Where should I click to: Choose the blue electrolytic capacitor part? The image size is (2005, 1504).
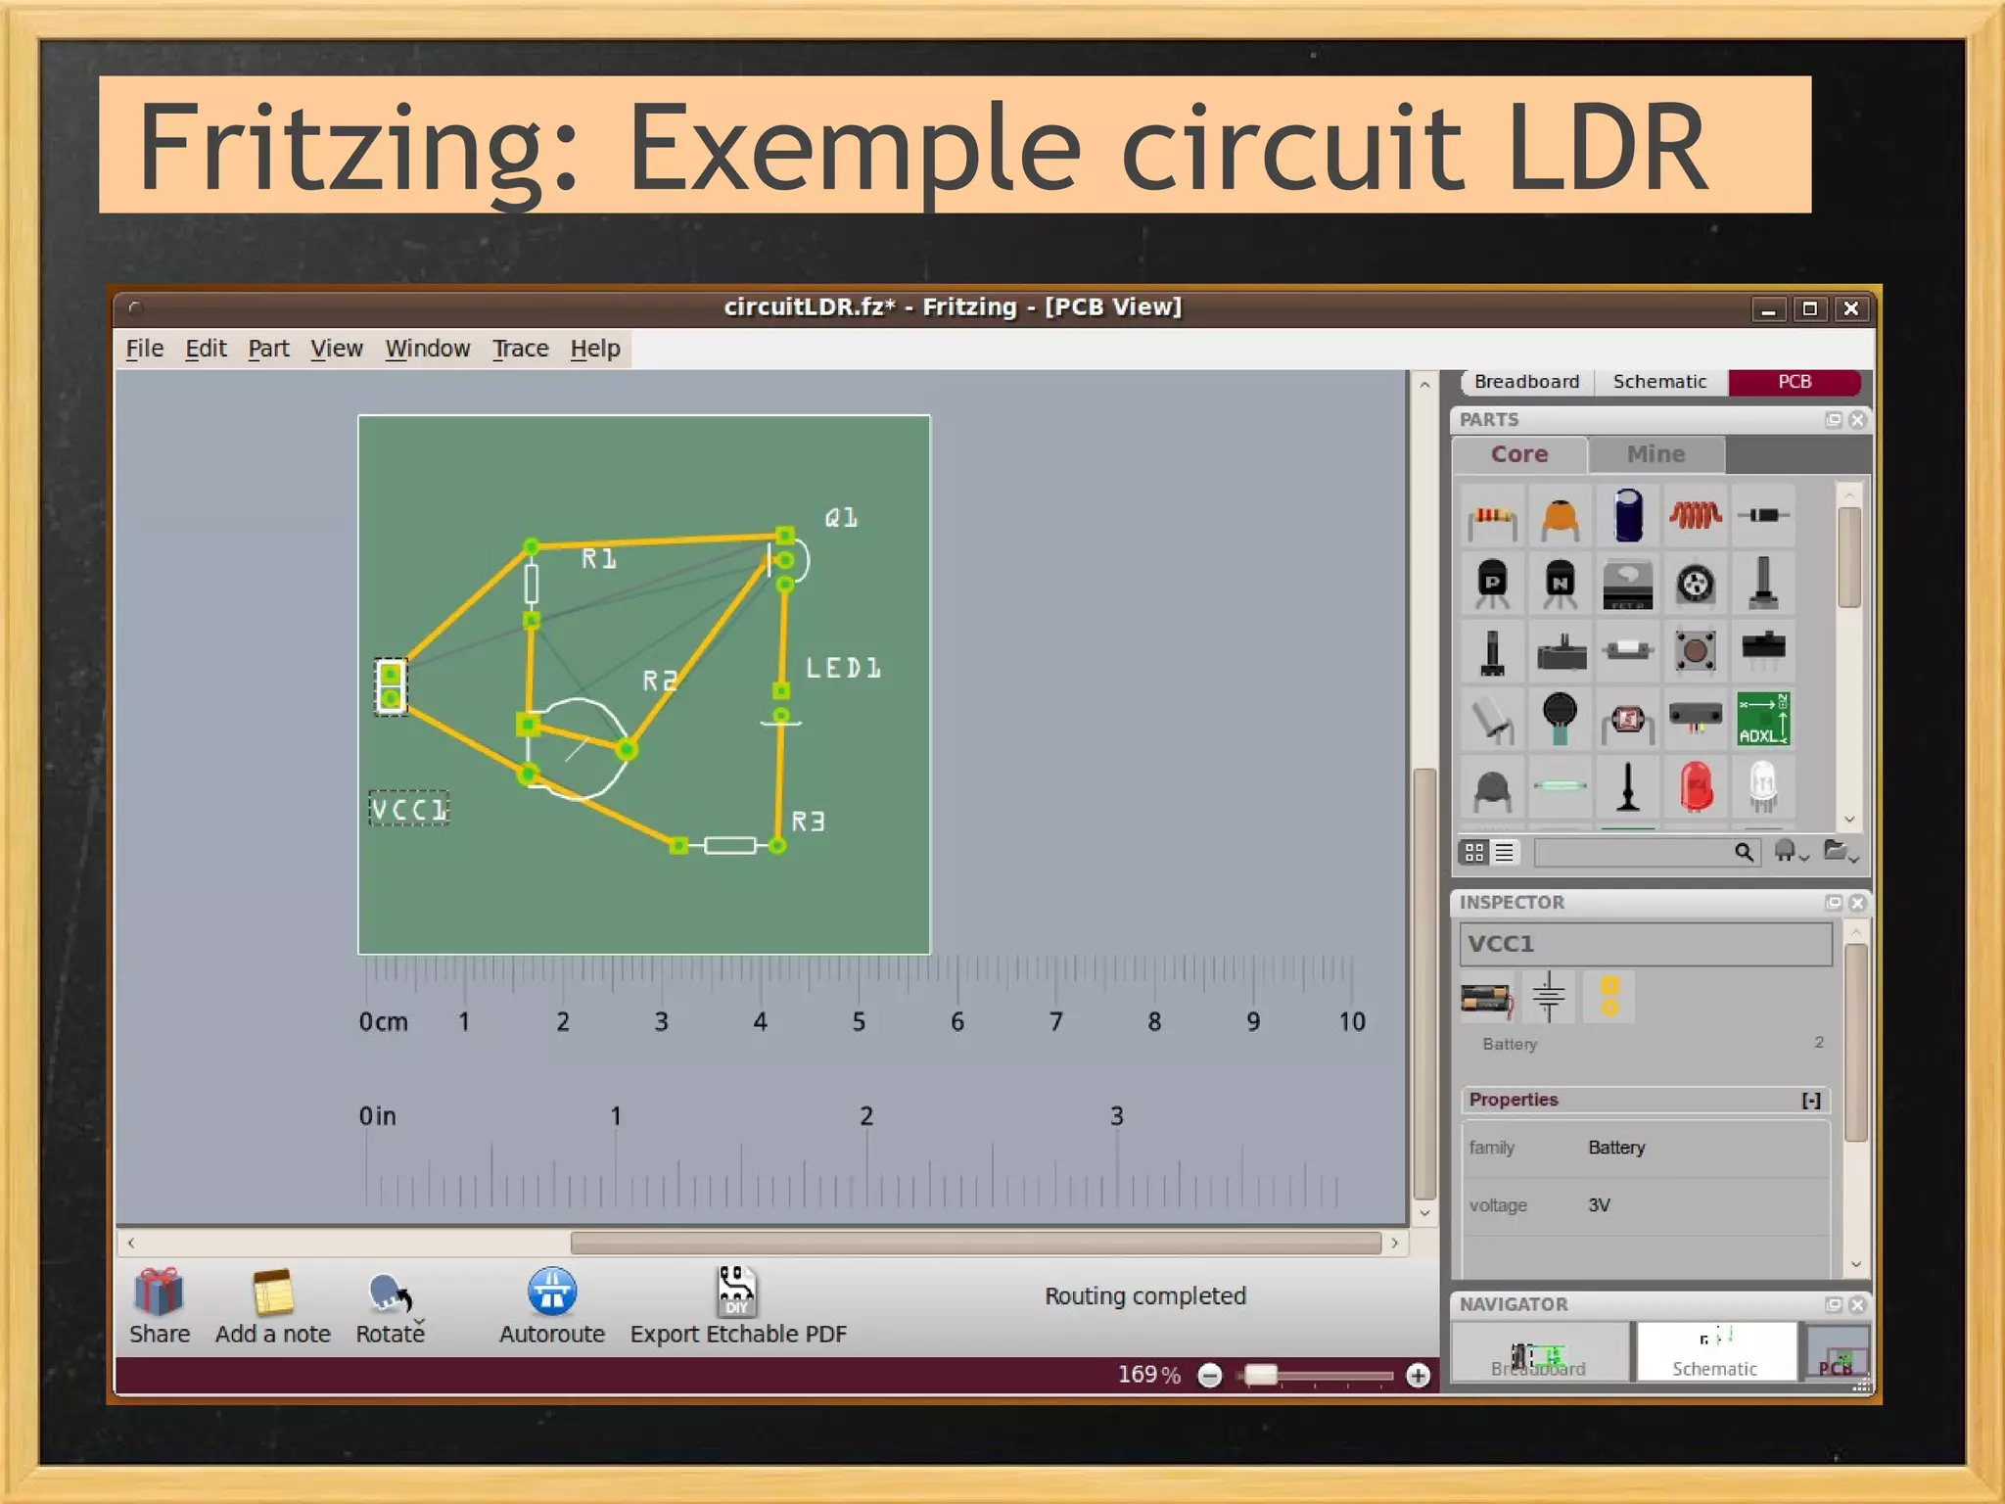(x=1628, y=515)
